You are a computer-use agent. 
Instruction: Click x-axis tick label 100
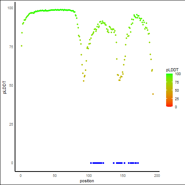point(89,176)
